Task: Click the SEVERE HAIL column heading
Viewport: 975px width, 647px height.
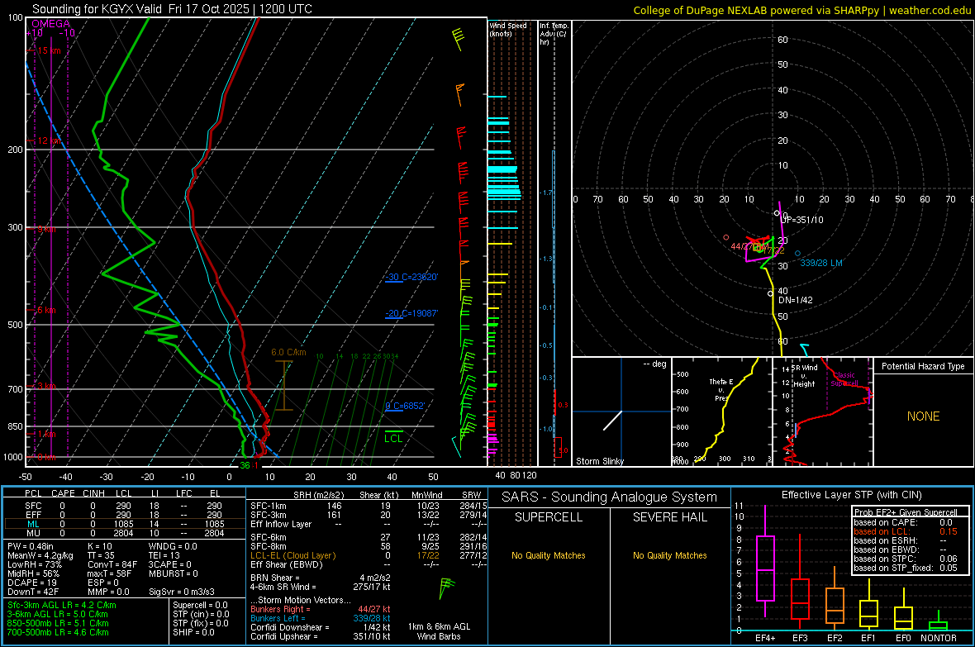Action: pyautogui.click(x=669, y=517)
